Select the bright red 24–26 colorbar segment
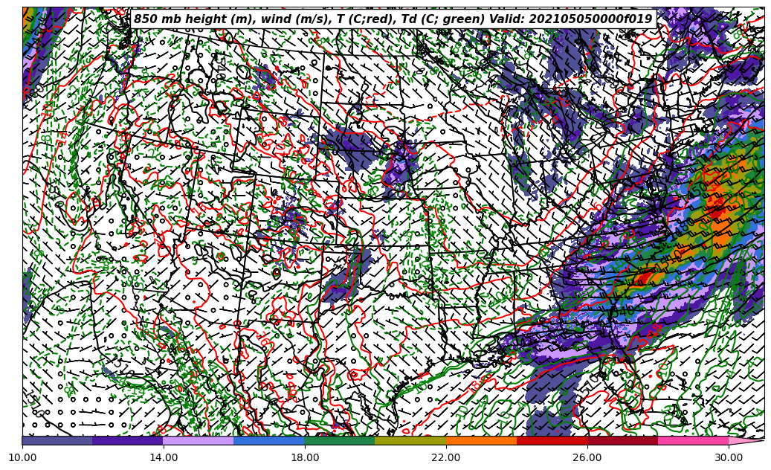This screenshot has width=771, height=470. [x=552, y=440]
